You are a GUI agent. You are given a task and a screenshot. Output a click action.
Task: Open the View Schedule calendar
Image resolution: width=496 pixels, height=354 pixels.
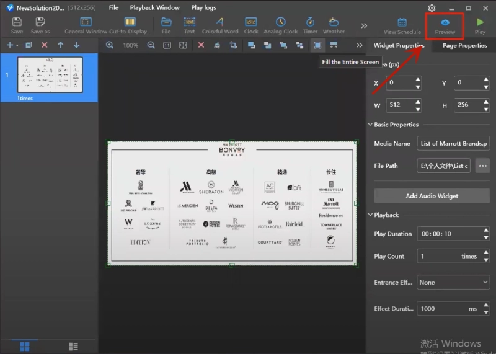click(x=402, y=22)
